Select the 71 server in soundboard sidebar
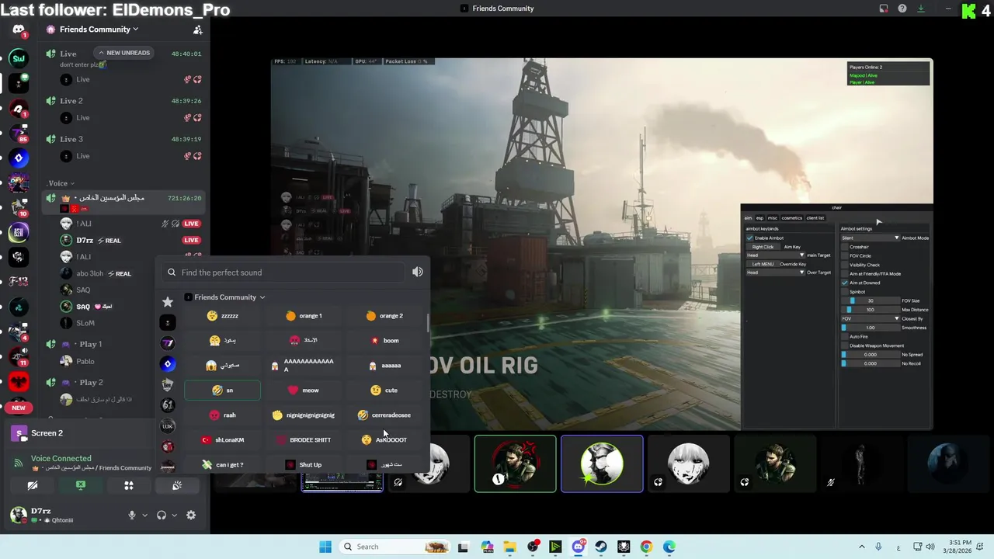This screenshot has width=994, height=559. click(168, 343)
